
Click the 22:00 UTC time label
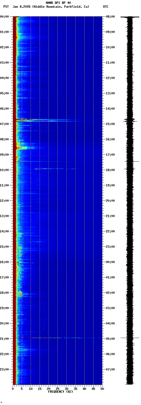coord(110,231)
